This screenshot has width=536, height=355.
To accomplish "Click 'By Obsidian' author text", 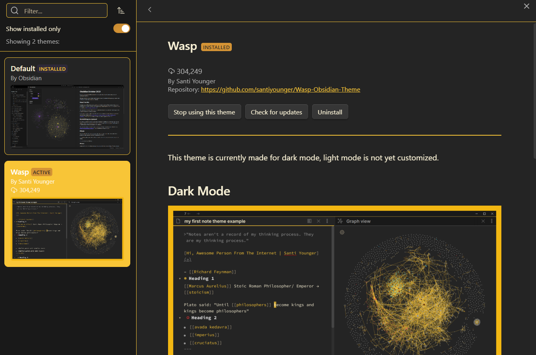I will pos(26,78).
